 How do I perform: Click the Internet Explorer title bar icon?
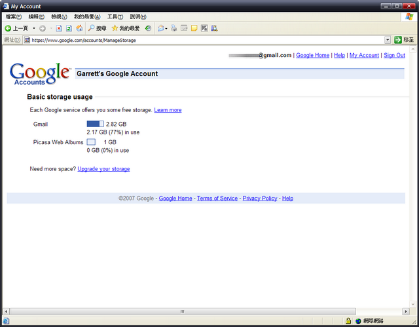pos(6,6)
